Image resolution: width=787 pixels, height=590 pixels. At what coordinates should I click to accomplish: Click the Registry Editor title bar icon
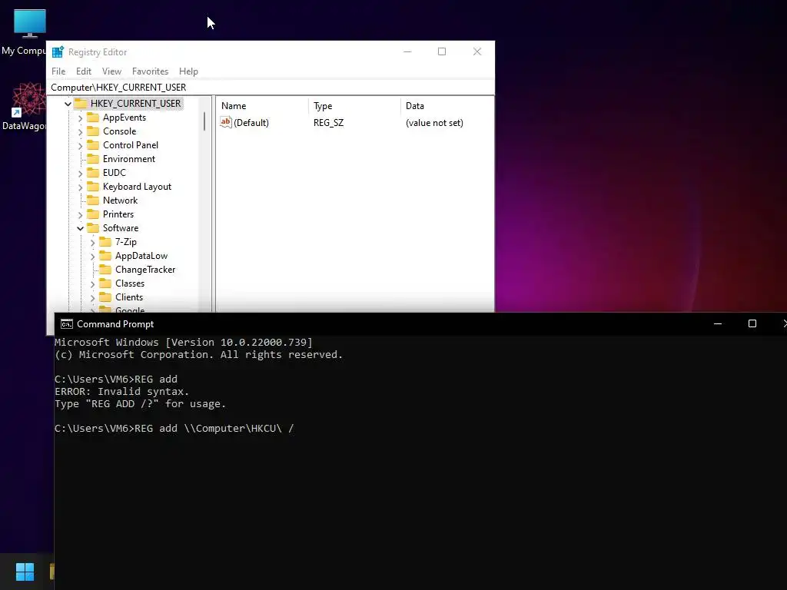coord(58,51)
